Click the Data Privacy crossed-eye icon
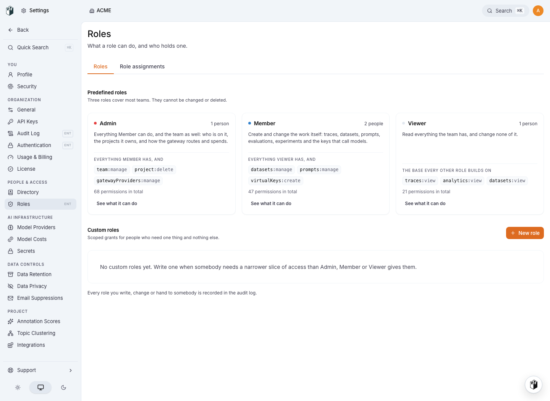The height and width of the screenshot is (401, 550). coord(11,286)
